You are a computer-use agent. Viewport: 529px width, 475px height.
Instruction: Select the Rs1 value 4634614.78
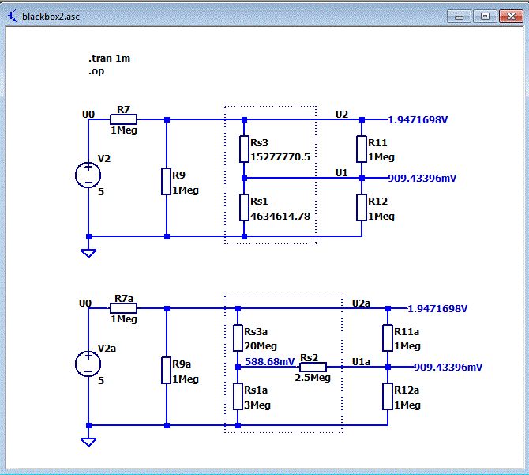280,217
